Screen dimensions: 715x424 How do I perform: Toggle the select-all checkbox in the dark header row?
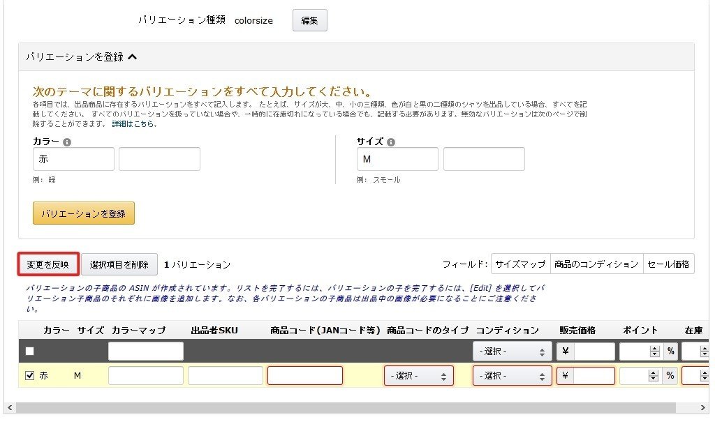[x=29, y=351]
